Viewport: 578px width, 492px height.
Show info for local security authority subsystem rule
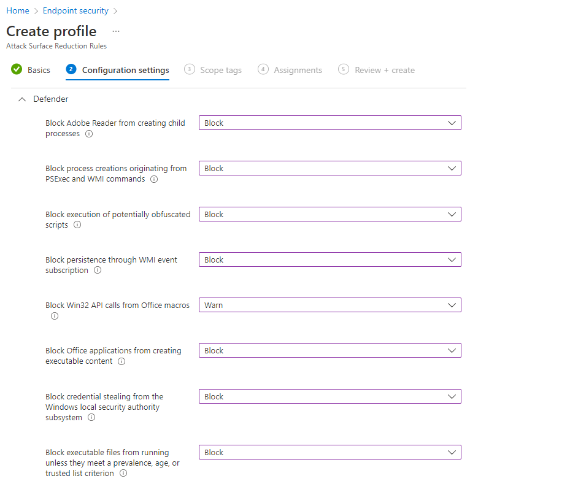91,417
